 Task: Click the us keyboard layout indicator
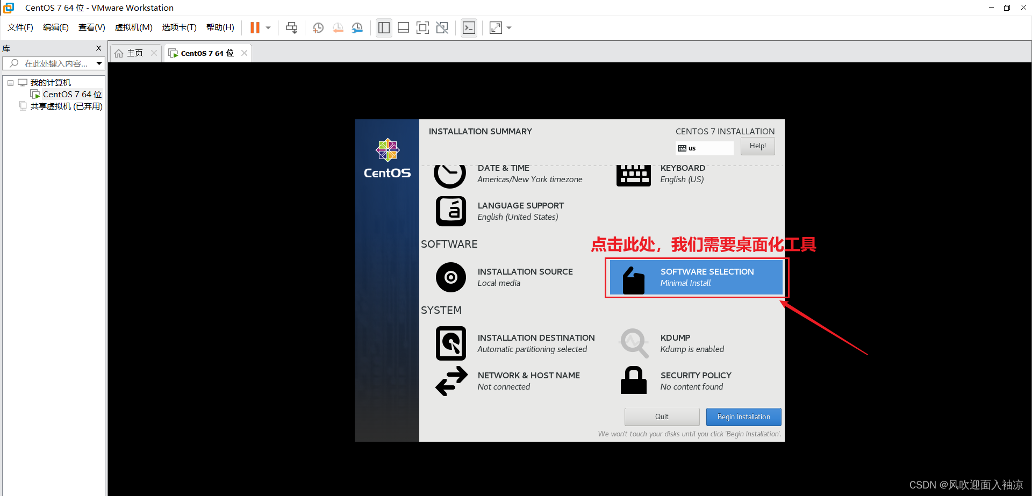point(704,148)
